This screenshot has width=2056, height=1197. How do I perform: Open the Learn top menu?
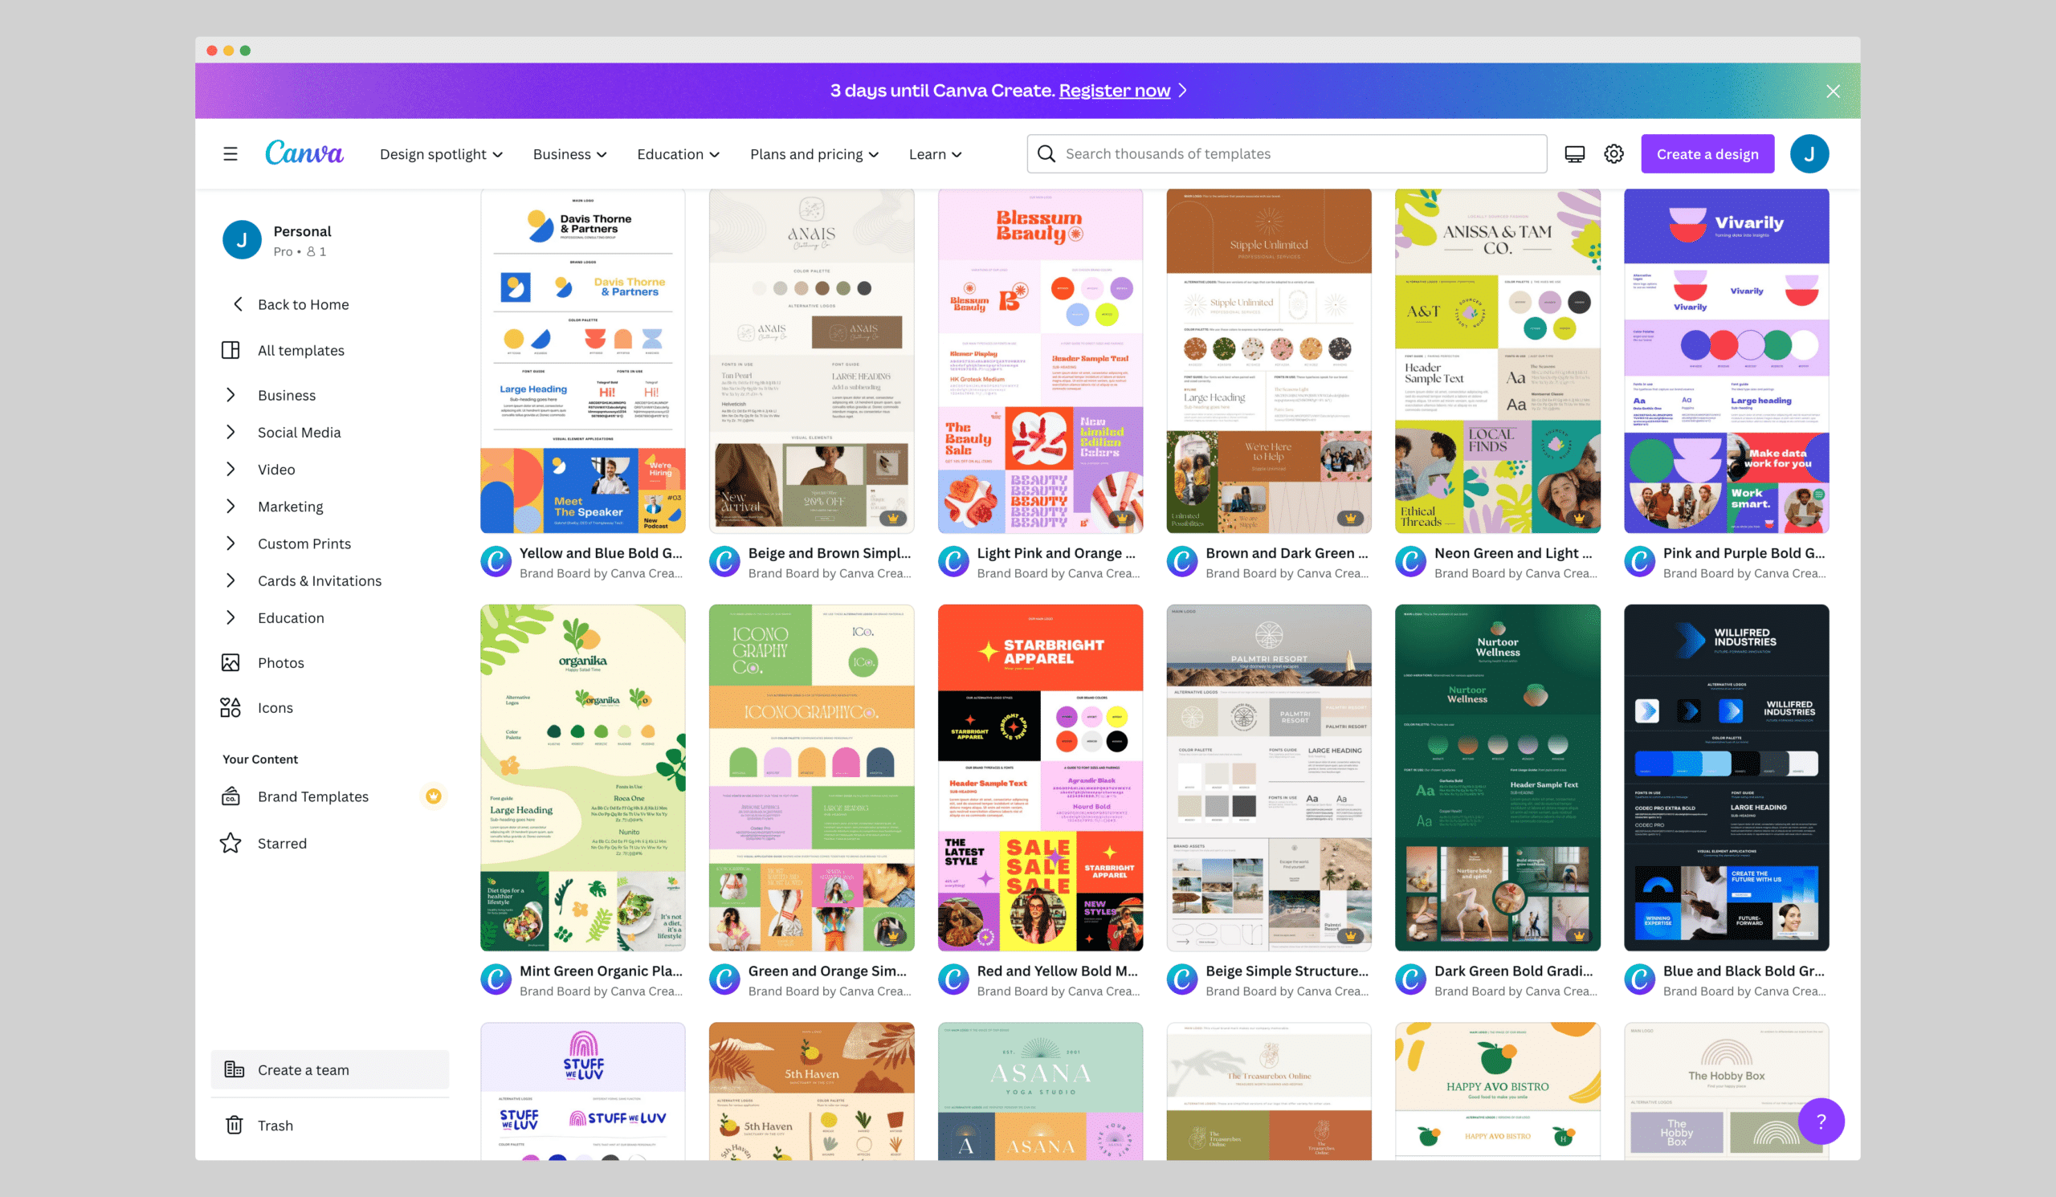point(935,154)
